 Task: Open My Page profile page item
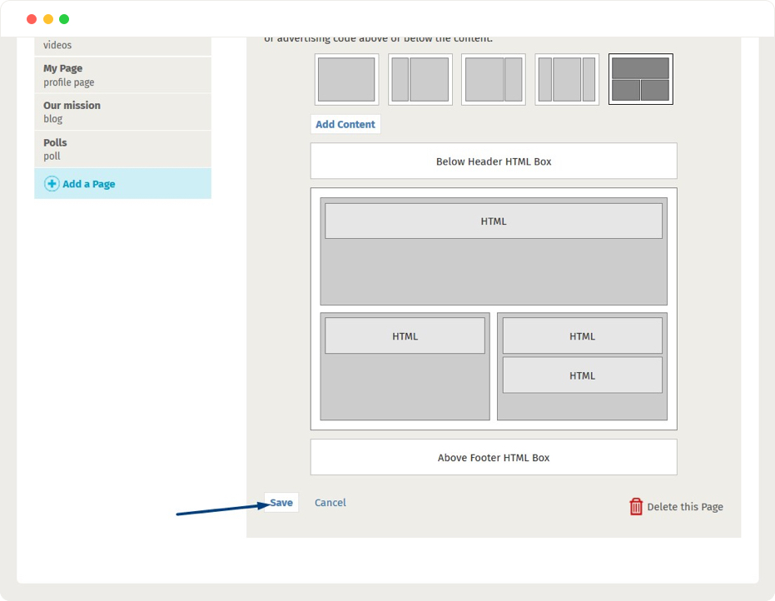click(x=122, y=75)
